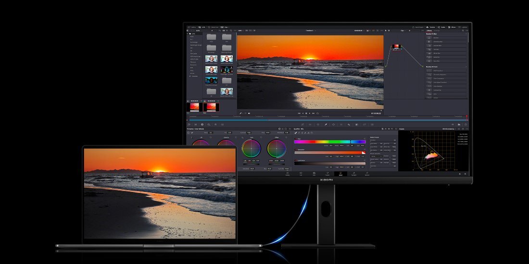Viewport: 529px width, 264px height.
Task: Select the Box Blur effect
Action: click(446, 38)
